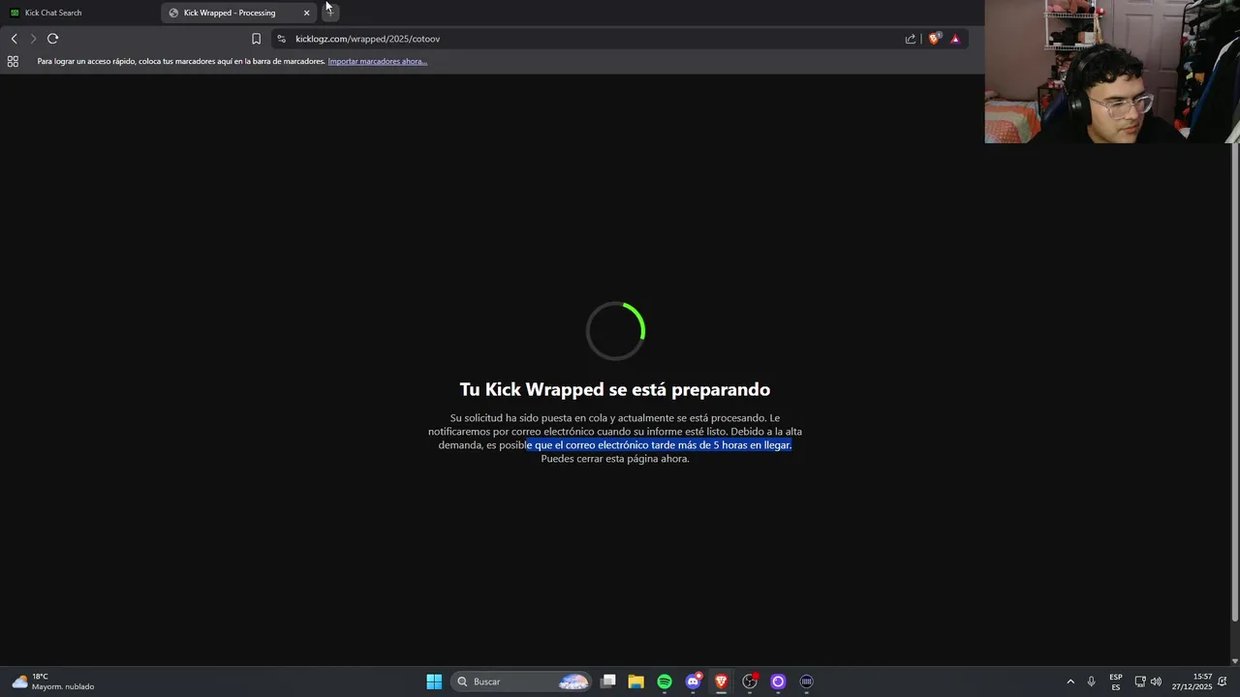Open Brave Rewards triangle icon
This screenshot has height=697, width=1240.
click(955, 39)
